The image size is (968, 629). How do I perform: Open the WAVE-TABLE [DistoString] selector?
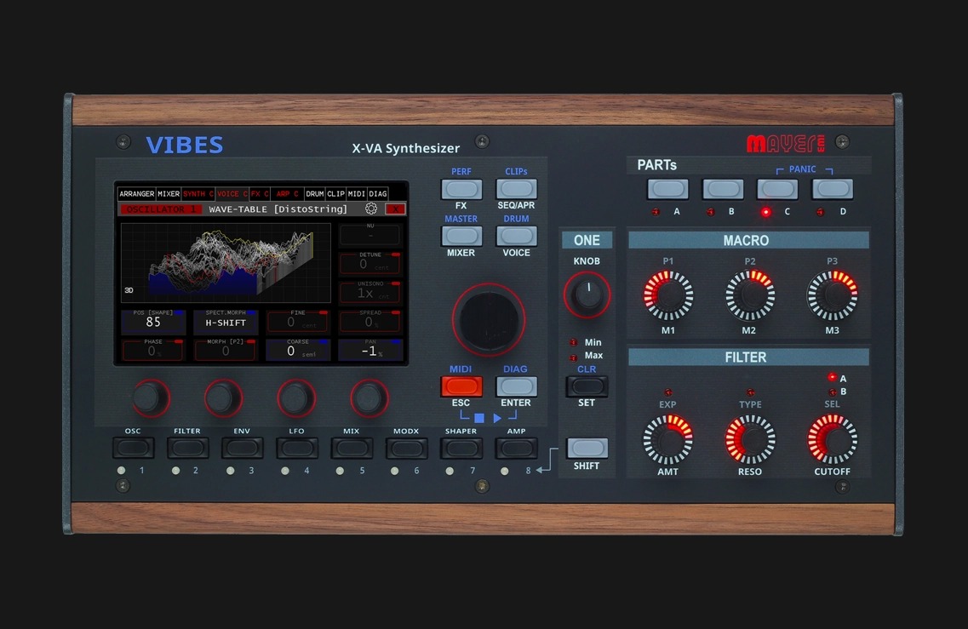[278, 209]
